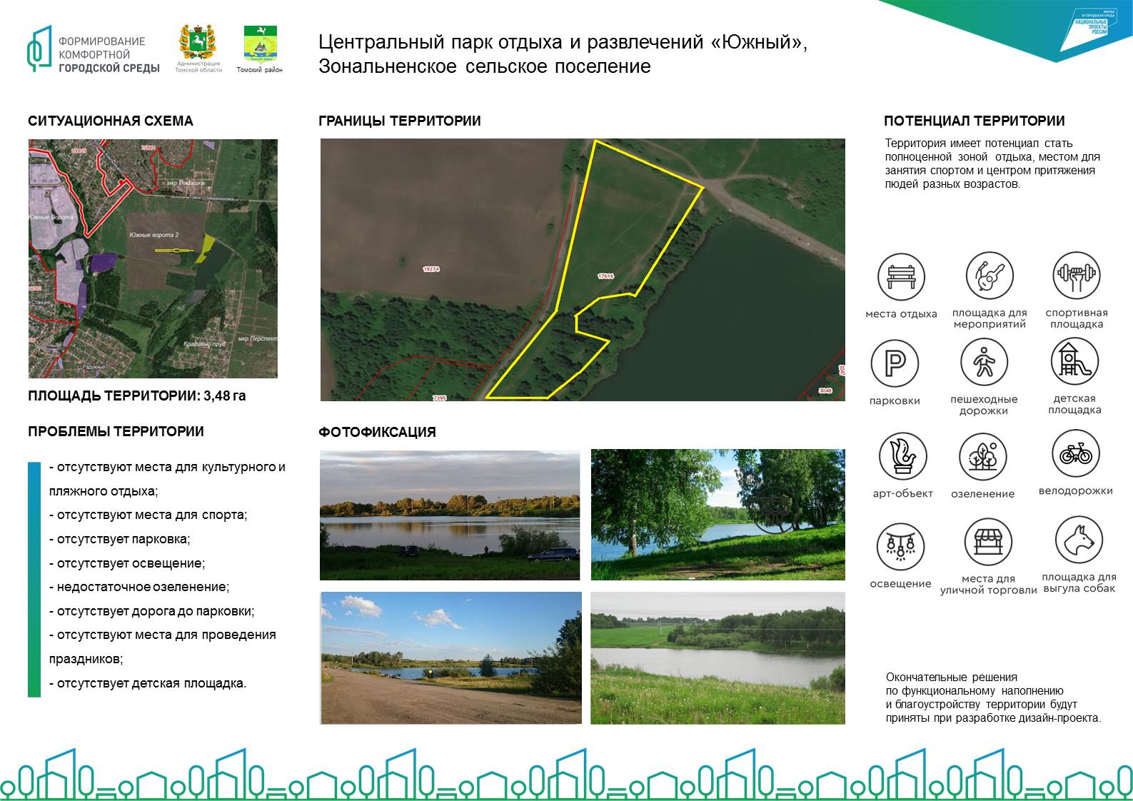Click the parking P icon
This screenshot has width=1133, height=801.
pyautogui.click(x=895, y=364)
